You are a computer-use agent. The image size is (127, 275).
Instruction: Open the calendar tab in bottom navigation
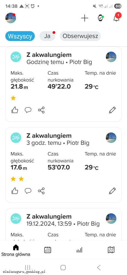coord(48,250)
